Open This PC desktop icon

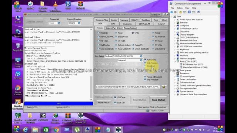click(x=18, y=19)
